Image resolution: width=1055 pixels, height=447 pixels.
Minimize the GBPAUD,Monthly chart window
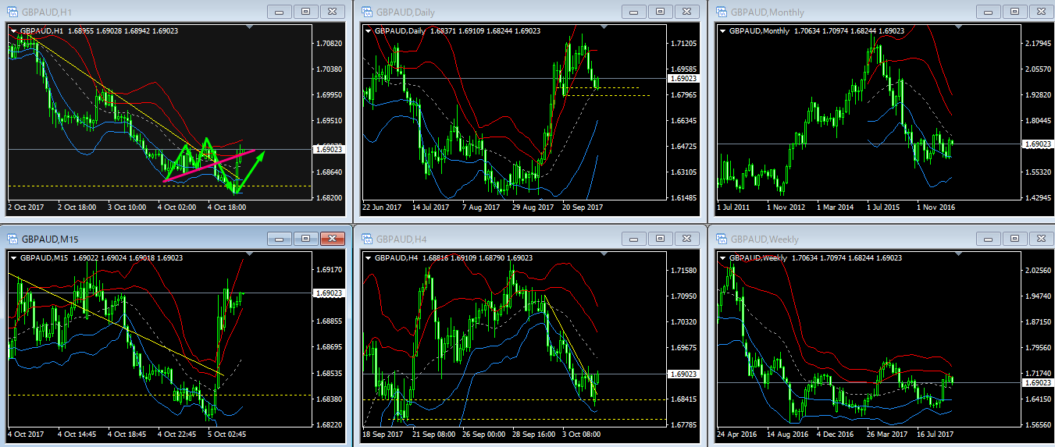coord(987,12)
